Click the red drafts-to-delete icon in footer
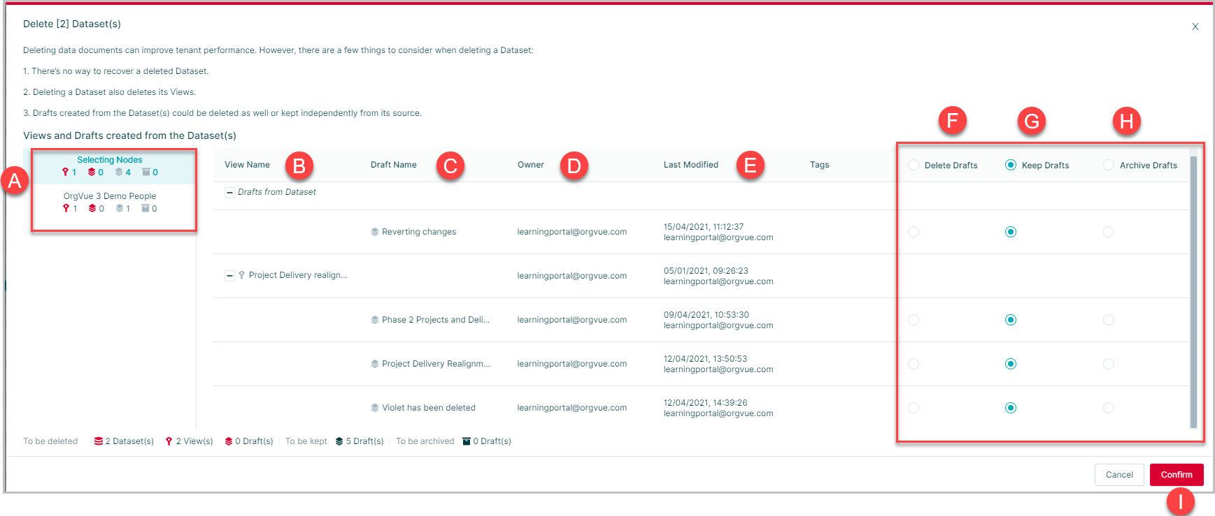The image size is (1215, 516). click(x=229, y=441)
